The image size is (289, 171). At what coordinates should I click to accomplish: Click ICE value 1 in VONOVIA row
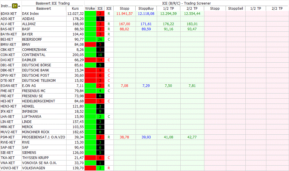point(100,163)
